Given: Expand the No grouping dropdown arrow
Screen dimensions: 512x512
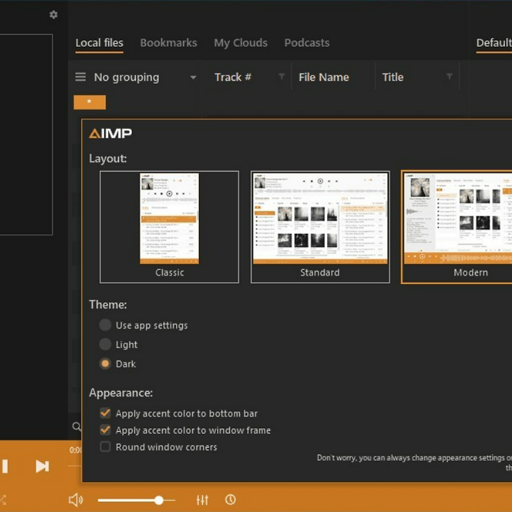Looking at the screenshot, I should [x=193, y=77].
